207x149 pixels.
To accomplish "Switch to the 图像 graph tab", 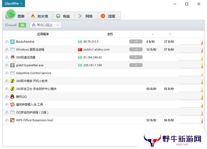I will point(15,16).
